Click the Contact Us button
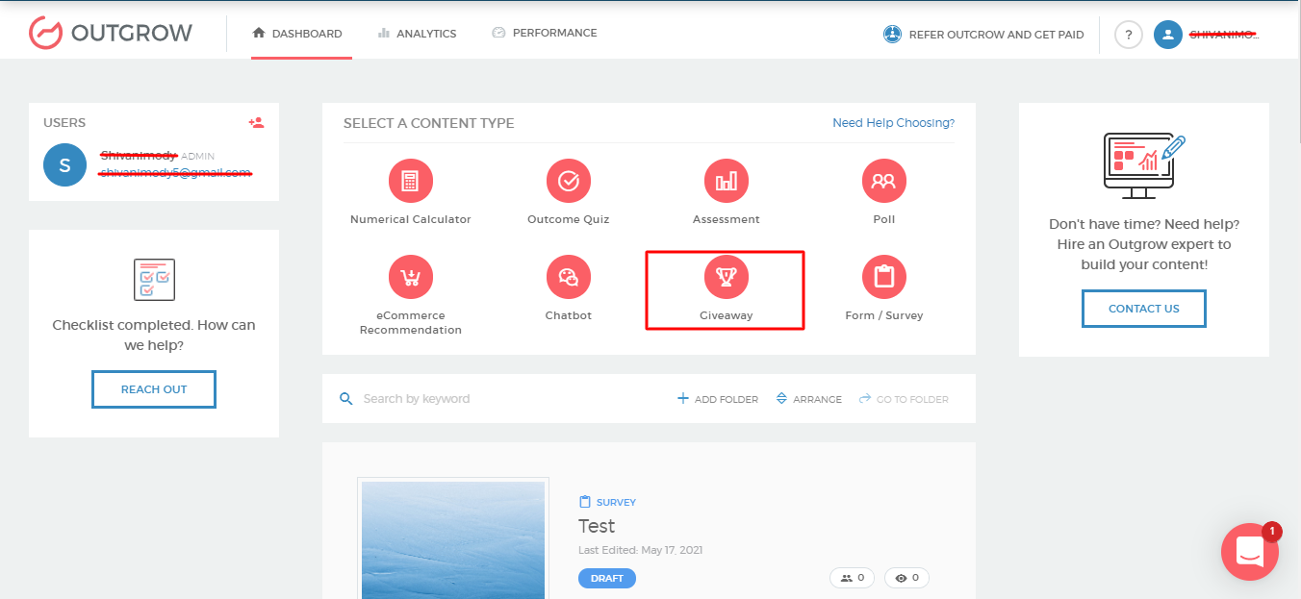The width and height of the screenshot is (1301, 599). point(1144,309)
